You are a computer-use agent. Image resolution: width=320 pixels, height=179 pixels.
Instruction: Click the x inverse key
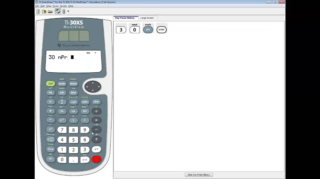(x=62, y=120)
